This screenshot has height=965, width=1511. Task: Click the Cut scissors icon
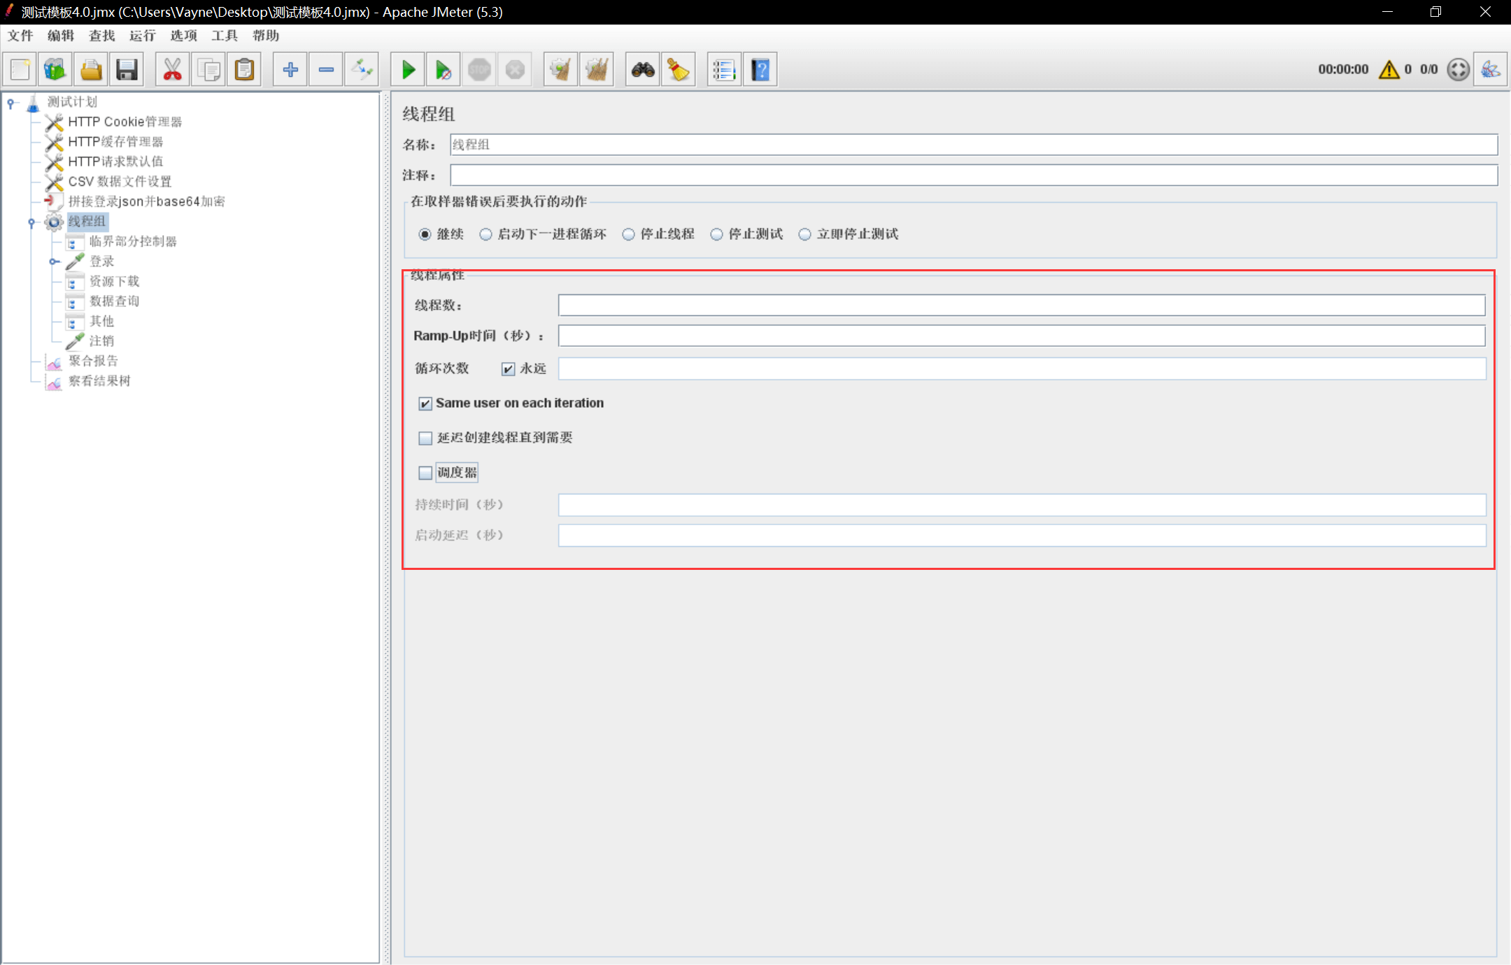coord(172,69)
